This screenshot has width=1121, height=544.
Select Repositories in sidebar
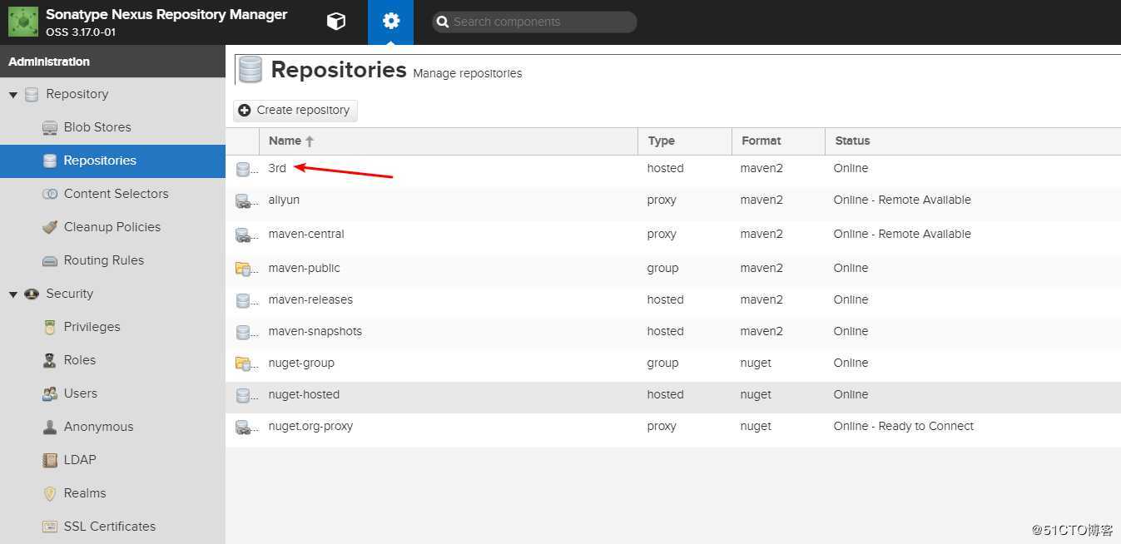112,161
